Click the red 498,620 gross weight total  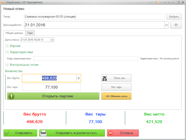tap(35, 122)
